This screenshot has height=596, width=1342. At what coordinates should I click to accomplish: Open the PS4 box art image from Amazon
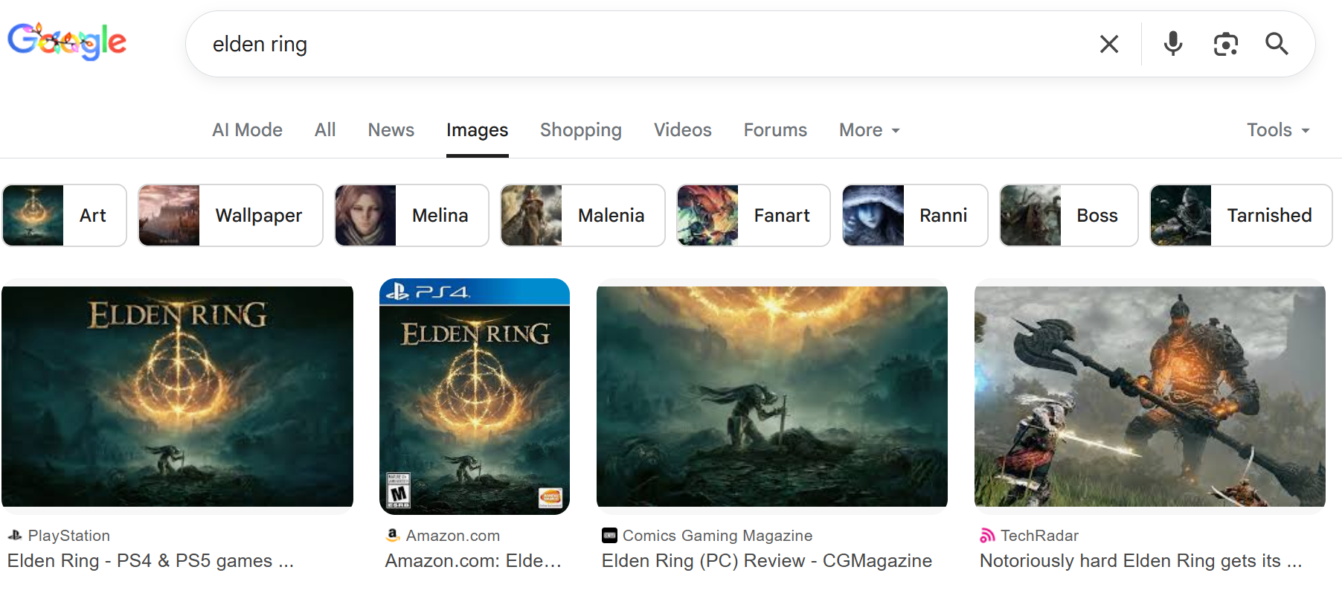coord(475,397)
